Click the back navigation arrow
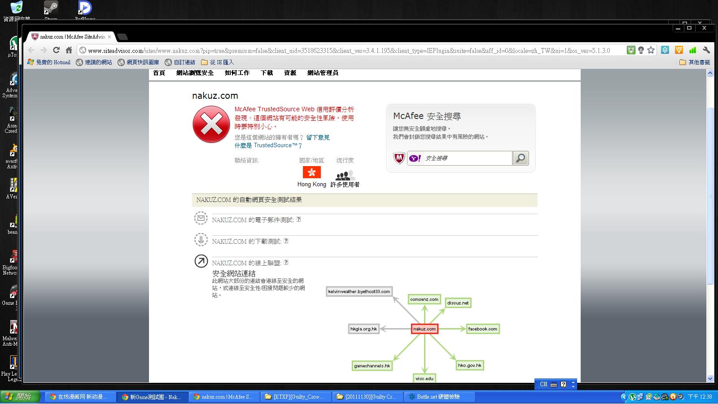This screenshot has height=404, width=718. (x=31, y=50)
